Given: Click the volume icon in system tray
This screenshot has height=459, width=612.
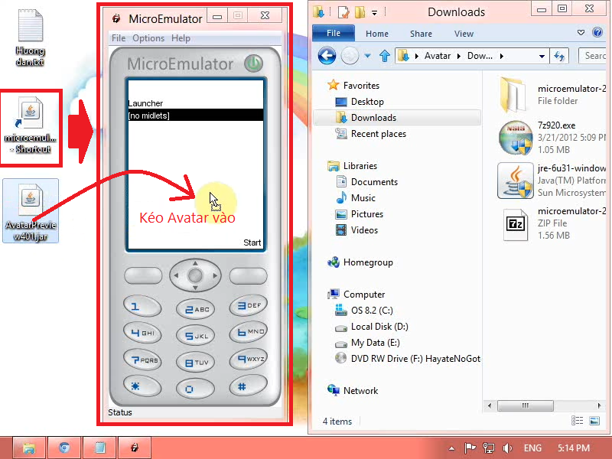Looking at the screenshot, I should point(507,448).
